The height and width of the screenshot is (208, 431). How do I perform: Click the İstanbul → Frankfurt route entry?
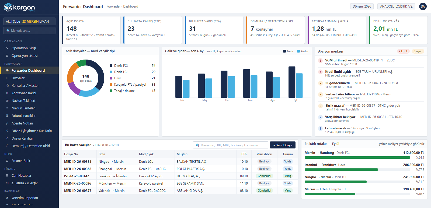point(364,167)
